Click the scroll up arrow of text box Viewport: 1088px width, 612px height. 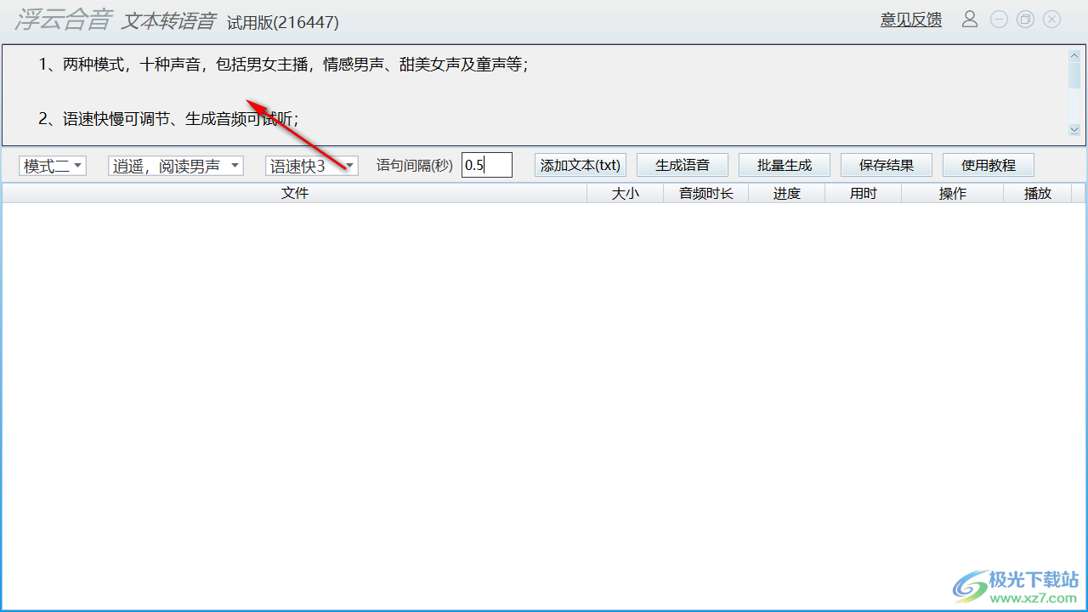tap(1074, 55)
